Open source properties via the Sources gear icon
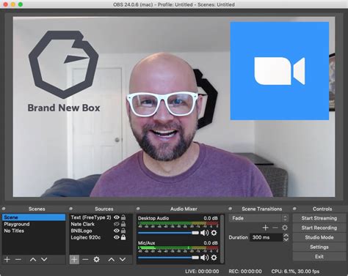This screenshot has height=276, width=348. [x=97, y=259]
